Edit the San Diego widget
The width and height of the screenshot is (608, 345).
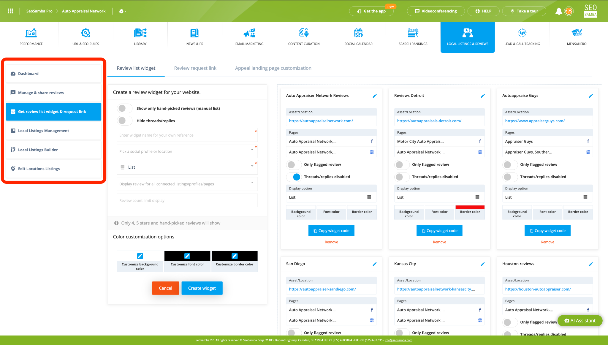(375, 264)
